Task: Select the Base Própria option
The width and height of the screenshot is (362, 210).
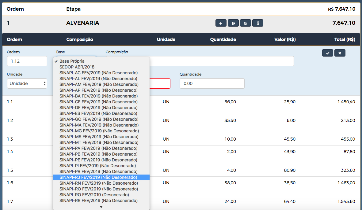Action: 101,61
